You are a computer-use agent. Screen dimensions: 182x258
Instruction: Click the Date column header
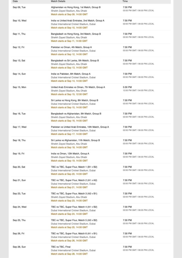pyautogui.click(x=15, y=1)
